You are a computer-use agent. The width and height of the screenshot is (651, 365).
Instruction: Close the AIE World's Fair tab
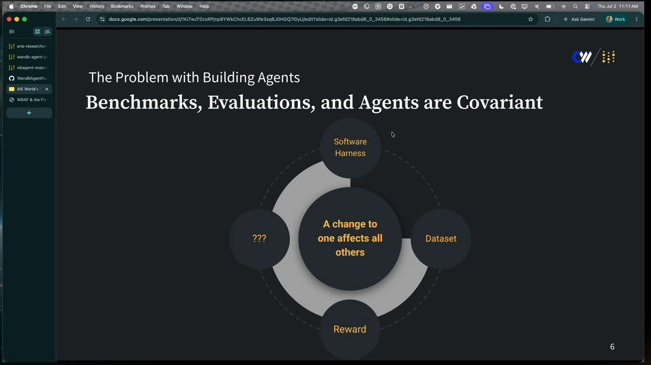(x=47, y=89)
